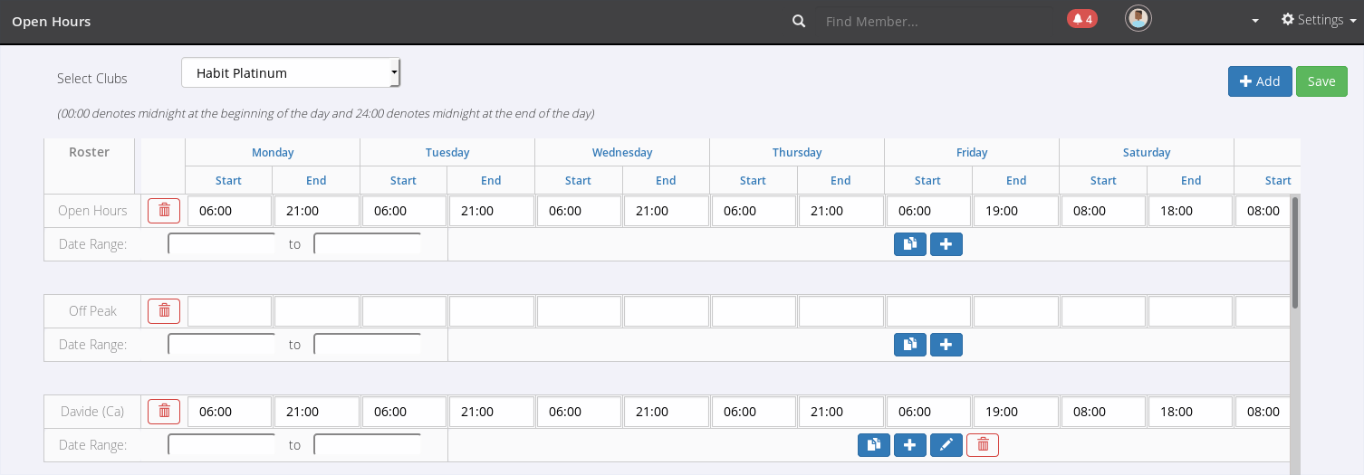Screen dimensions: 1364x475
Task: Click the vertical scrollbar on the table
Action: pos(1294,253)
